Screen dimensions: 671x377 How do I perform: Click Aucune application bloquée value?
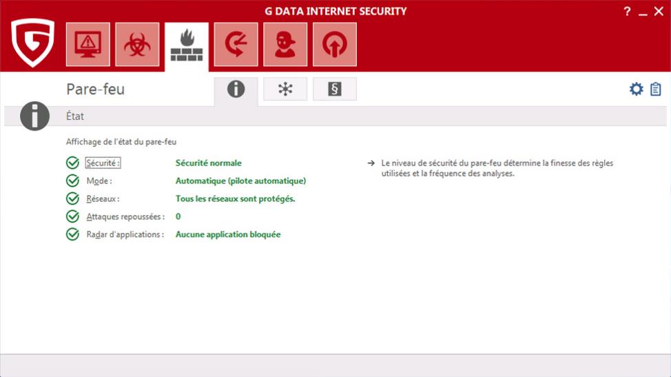tap(228, 234)
